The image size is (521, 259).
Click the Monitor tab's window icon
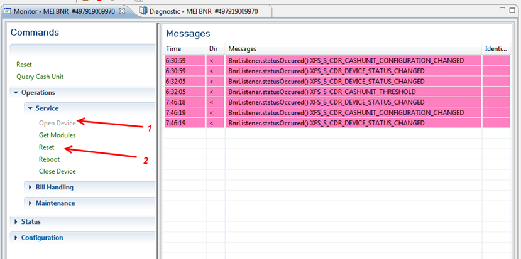(x=7, y=11)
